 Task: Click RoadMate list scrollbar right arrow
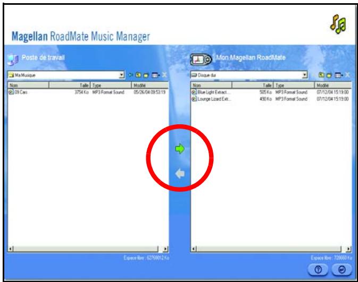(348, 249)
